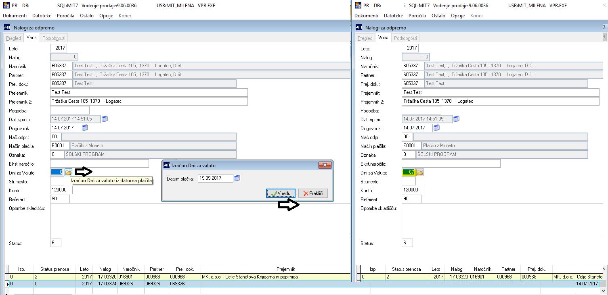The width and height of the screenshot is (608, 295).
Task: Open Dokumenti menu in left window
Action: (x=15, y=16)
